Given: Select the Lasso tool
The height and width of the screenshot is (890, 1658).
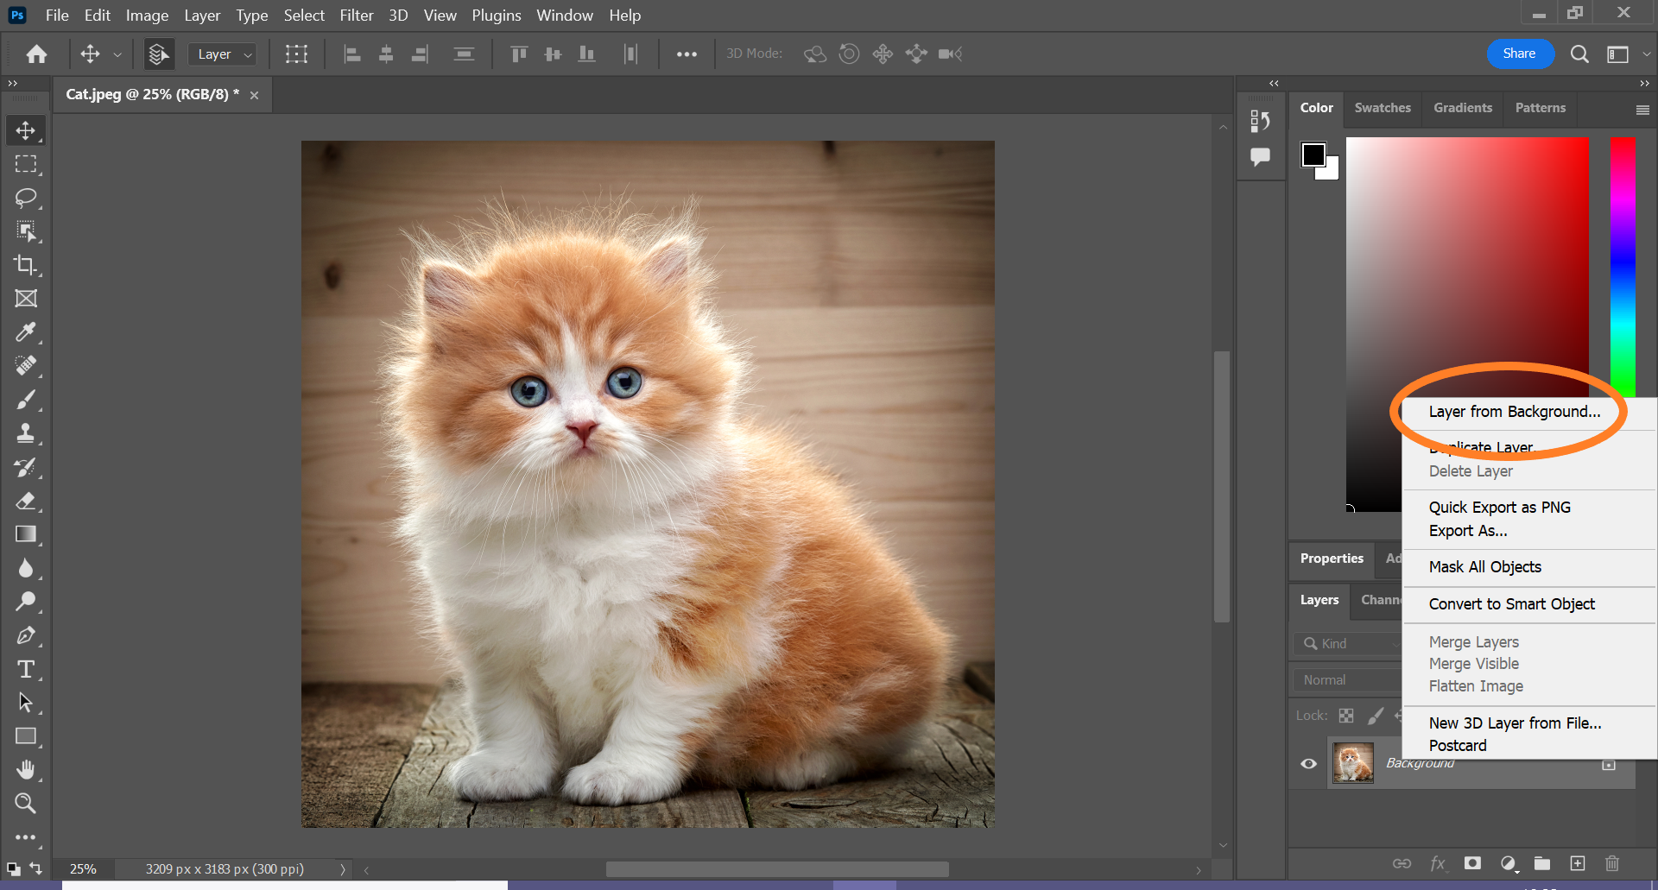Looking at the screenshot, I should click(26, 198).
